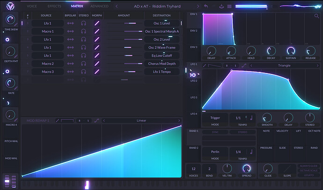Open the LFO Trigger mode dropdown
Viewport: 323px width, 190px height.
[215, 118]
